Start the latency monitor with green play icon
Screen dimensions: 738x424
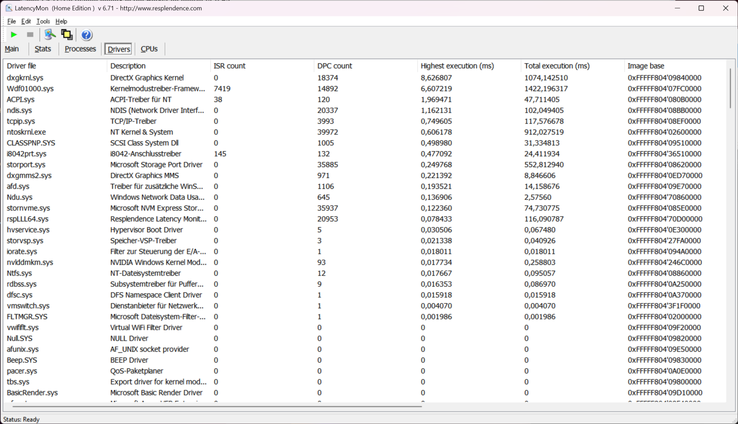point(14,35)
